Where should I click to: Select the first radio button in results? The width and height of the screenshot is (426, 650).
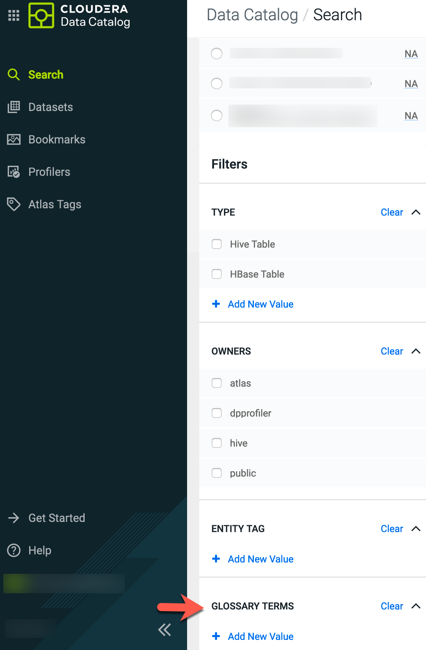pos(217,53)
